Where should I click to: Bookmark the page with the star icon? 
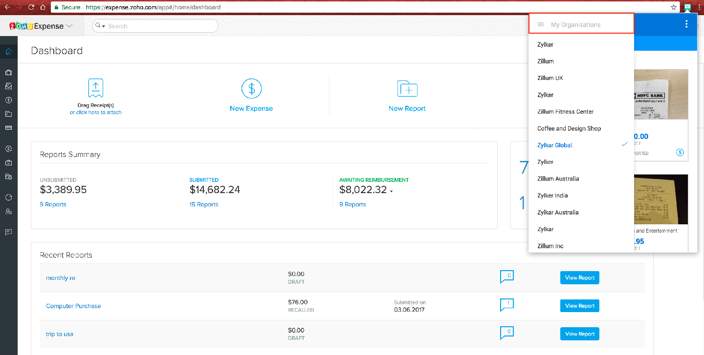pos(674,7)
